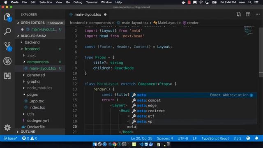Open Spotlight search in macOS menu bar
This screenshot has height=148, width=263.
coord(250,2)
